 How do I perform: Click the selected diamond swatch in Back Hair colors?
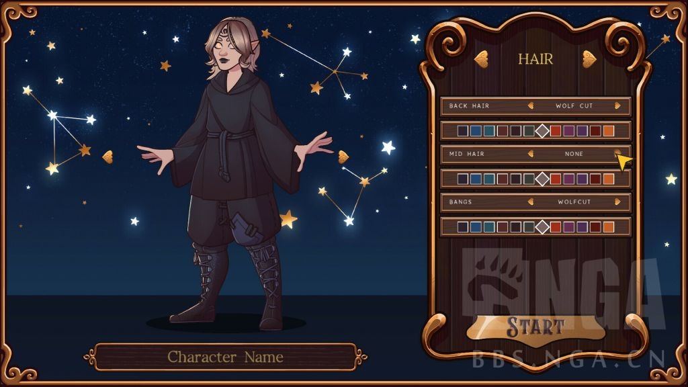pyautogui.click(x=542, y=131)
